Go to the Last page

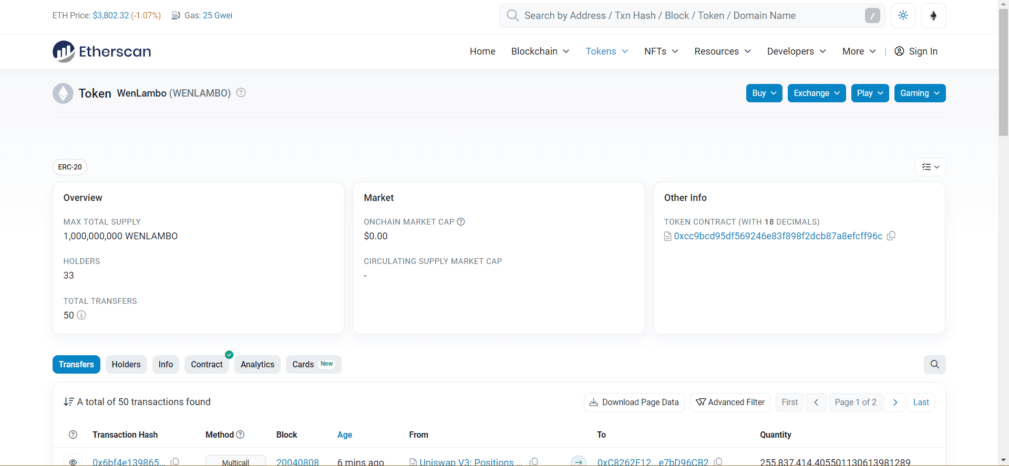[921, 403]
